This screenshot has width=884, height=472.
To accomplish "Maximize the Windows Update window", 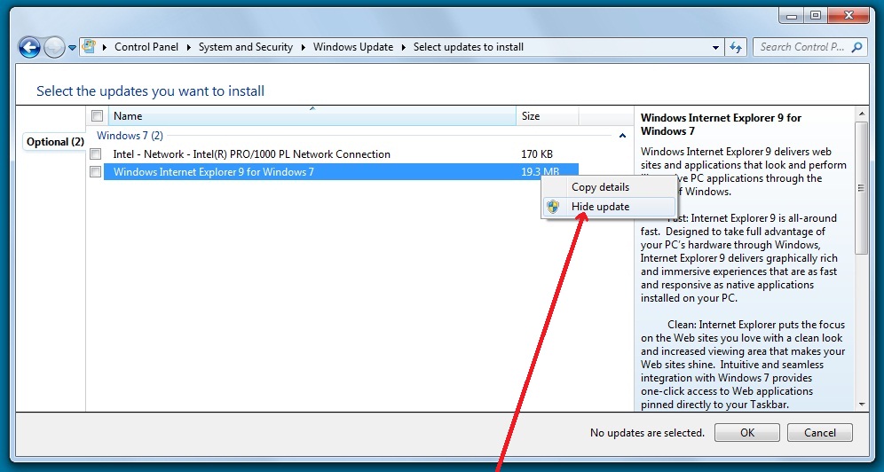I will click(816, 16).
